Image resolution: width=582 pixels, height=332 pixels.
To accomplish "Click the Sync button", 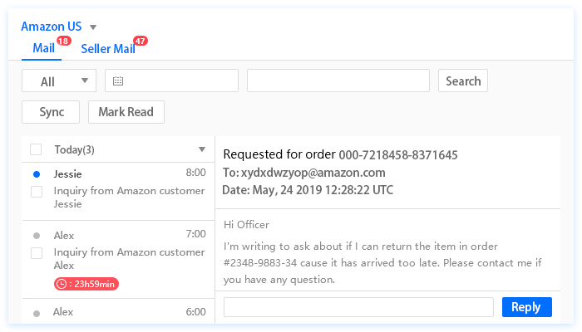I will click(51, 112).
